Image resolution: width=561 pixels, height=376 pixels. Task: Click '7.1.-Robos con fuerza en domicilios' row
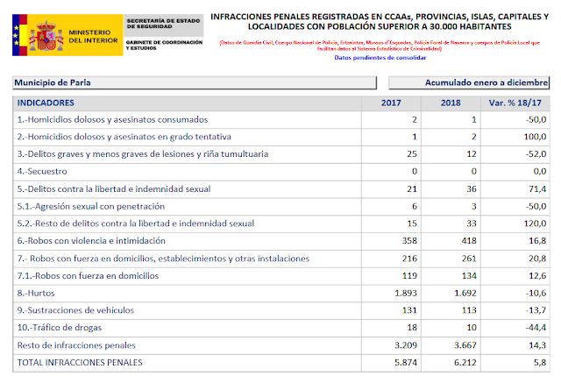click(x=280, y=276)
